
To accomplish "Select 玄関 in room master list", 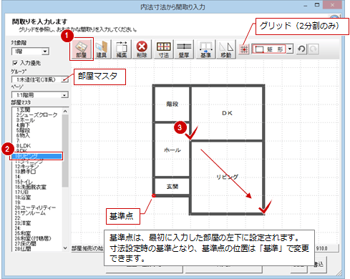I will [24, 109].
